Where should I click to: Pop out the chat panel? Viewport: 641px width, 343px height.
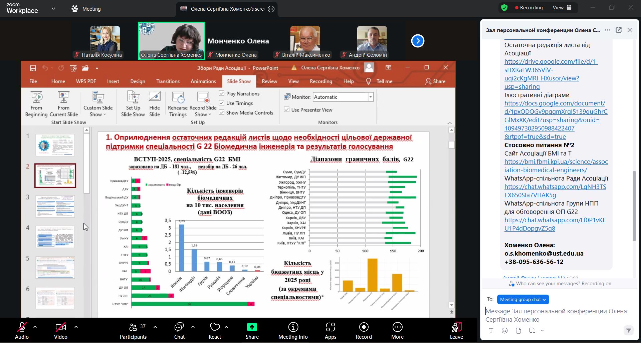coord(619,30)
